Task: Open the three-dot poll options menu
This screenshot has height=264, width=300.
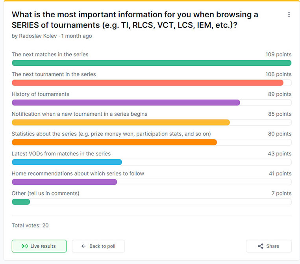Action: [x=289, y=15]
